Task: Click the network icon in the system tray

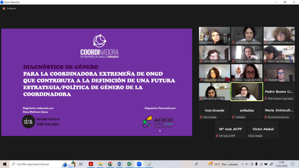Action: pyautogui.click(x=261, y=164)
